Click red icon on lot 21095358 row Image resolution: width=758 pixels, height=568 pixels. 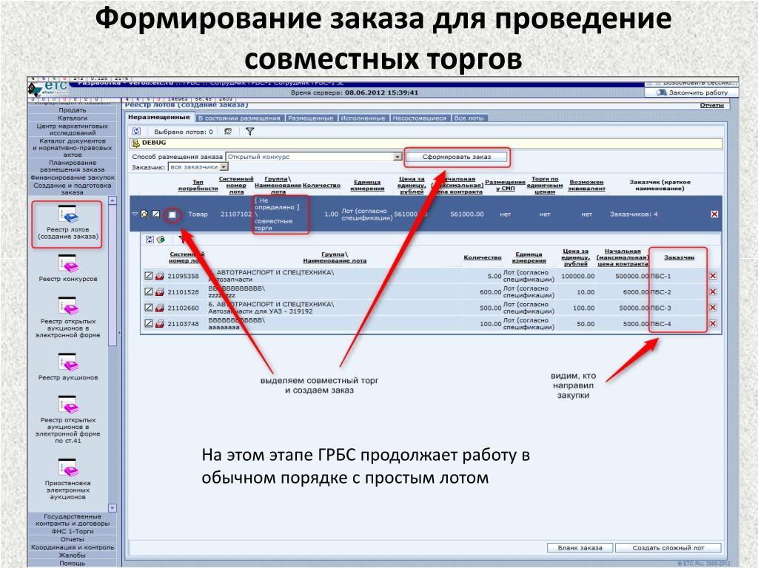(x=160, y=276)
